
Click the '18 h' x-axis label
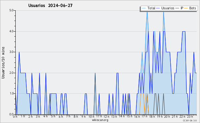[152, 117]
